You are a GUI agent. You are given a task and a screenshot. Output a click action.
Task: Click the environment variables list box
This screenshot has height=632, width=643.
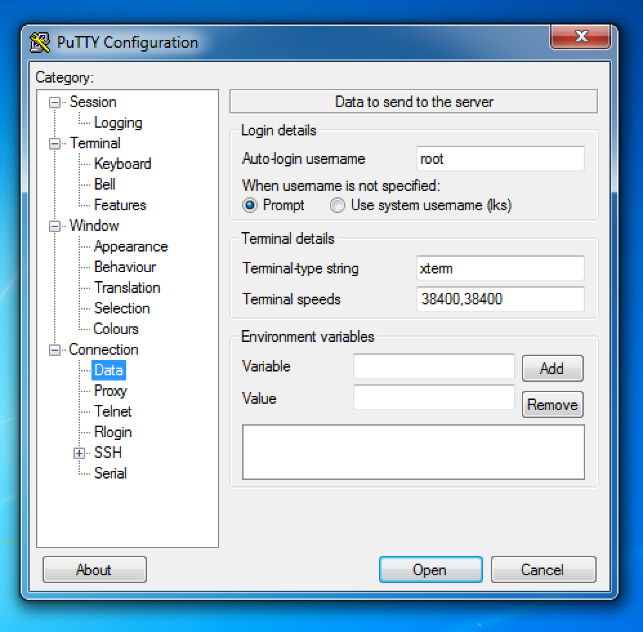414,452
